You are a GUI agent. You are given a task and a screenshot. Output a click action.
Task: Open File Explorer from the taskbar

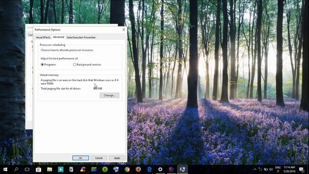[49, 169]
